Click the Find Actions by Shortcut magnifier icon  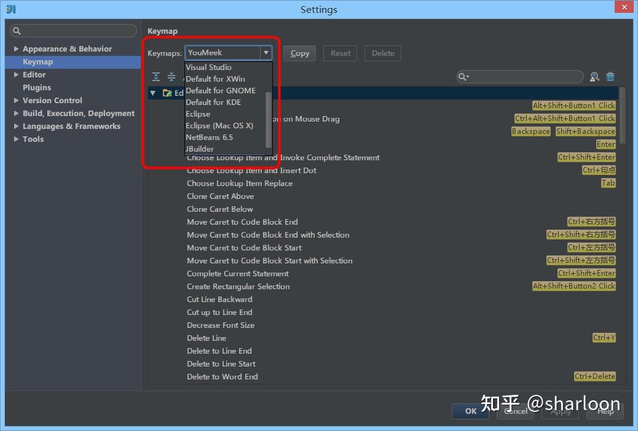594,76
